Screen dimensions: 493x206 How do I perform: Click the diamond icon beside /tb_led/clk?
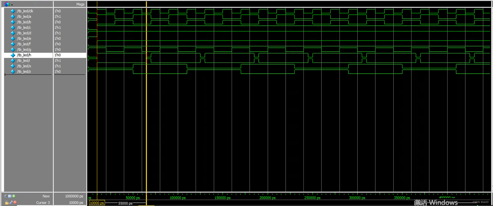(13, 11)
